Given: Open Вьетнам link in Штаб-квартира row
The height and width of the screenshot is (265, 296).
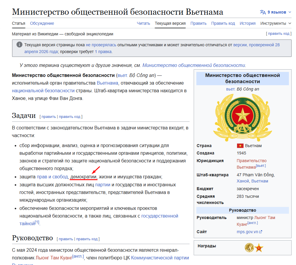Looking at the screenshot, I should click(x=260, y=181).
